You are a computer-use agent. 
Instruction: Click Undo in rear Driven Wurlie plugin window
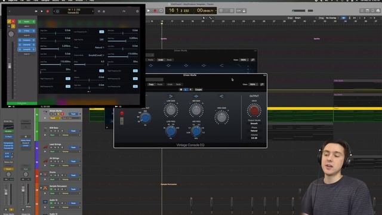coord(161,60)
